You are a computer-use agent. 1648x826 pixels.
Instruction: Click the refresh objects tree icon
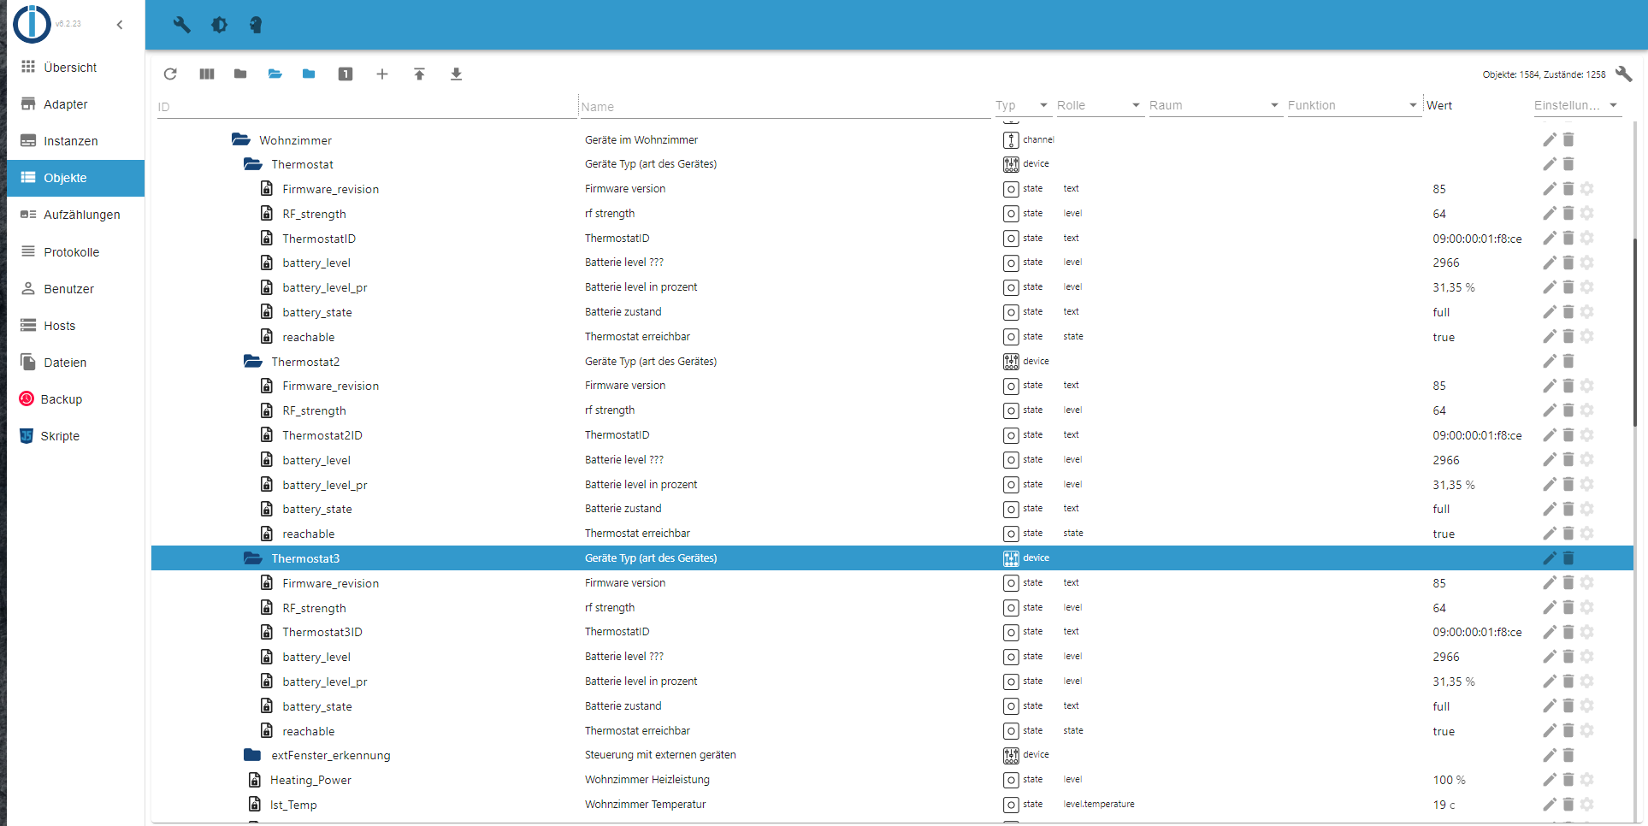point(170,74)
